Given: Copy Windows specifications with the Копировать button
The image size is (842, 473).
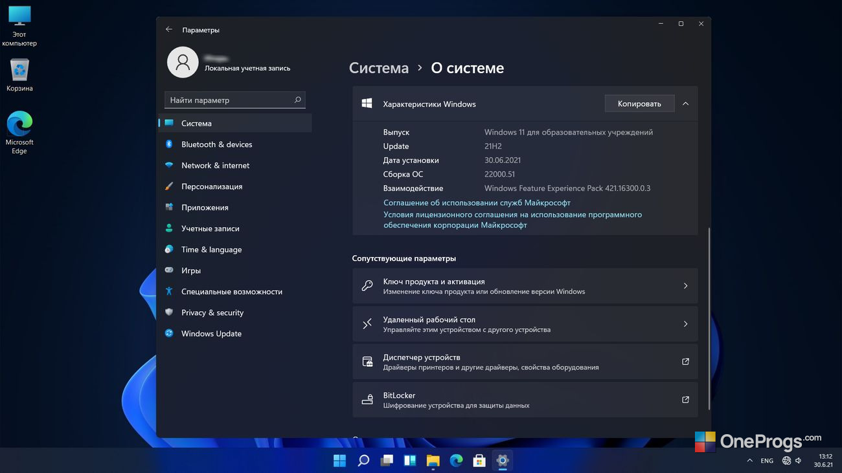Looking at the screenshot, I should [639, 104].
